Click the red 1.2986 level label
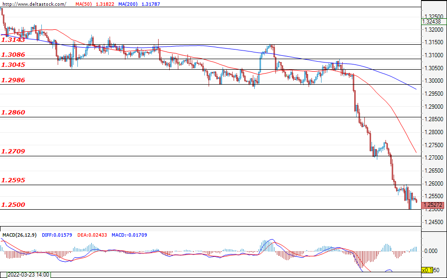447x278 pixels. coord(13,80)
